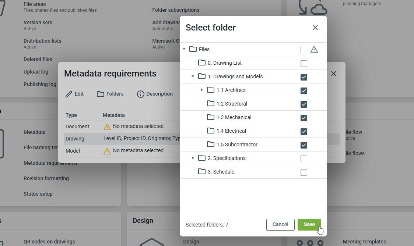Uncheck the 1.5 Subcontractor checkbox

coord(304,145)
